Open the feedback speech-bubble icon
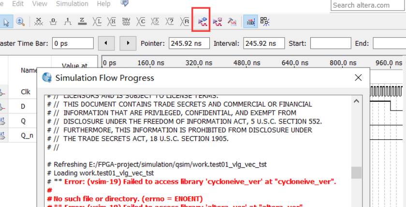Viewport: 406px width, 207px height. click(125, 3)
